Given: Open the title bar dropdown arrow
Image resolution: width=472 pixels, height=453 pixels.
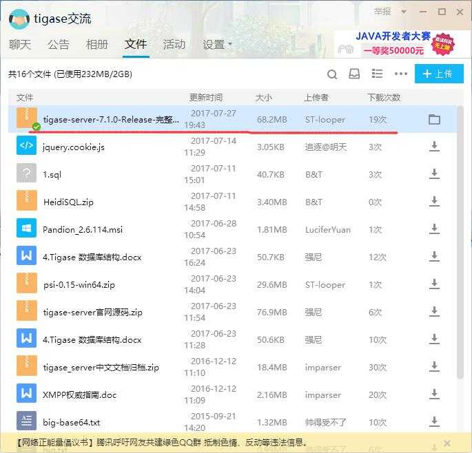Looking at the screenshot, I should [404, 12].
